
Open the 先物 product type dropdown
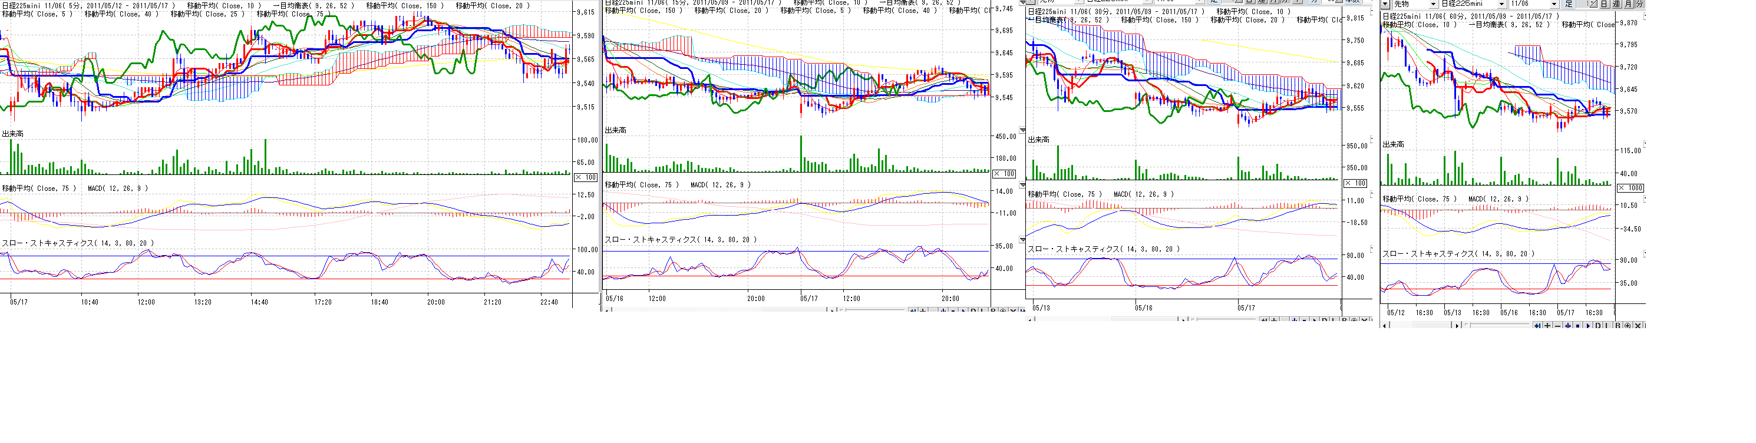point(1434,4)
